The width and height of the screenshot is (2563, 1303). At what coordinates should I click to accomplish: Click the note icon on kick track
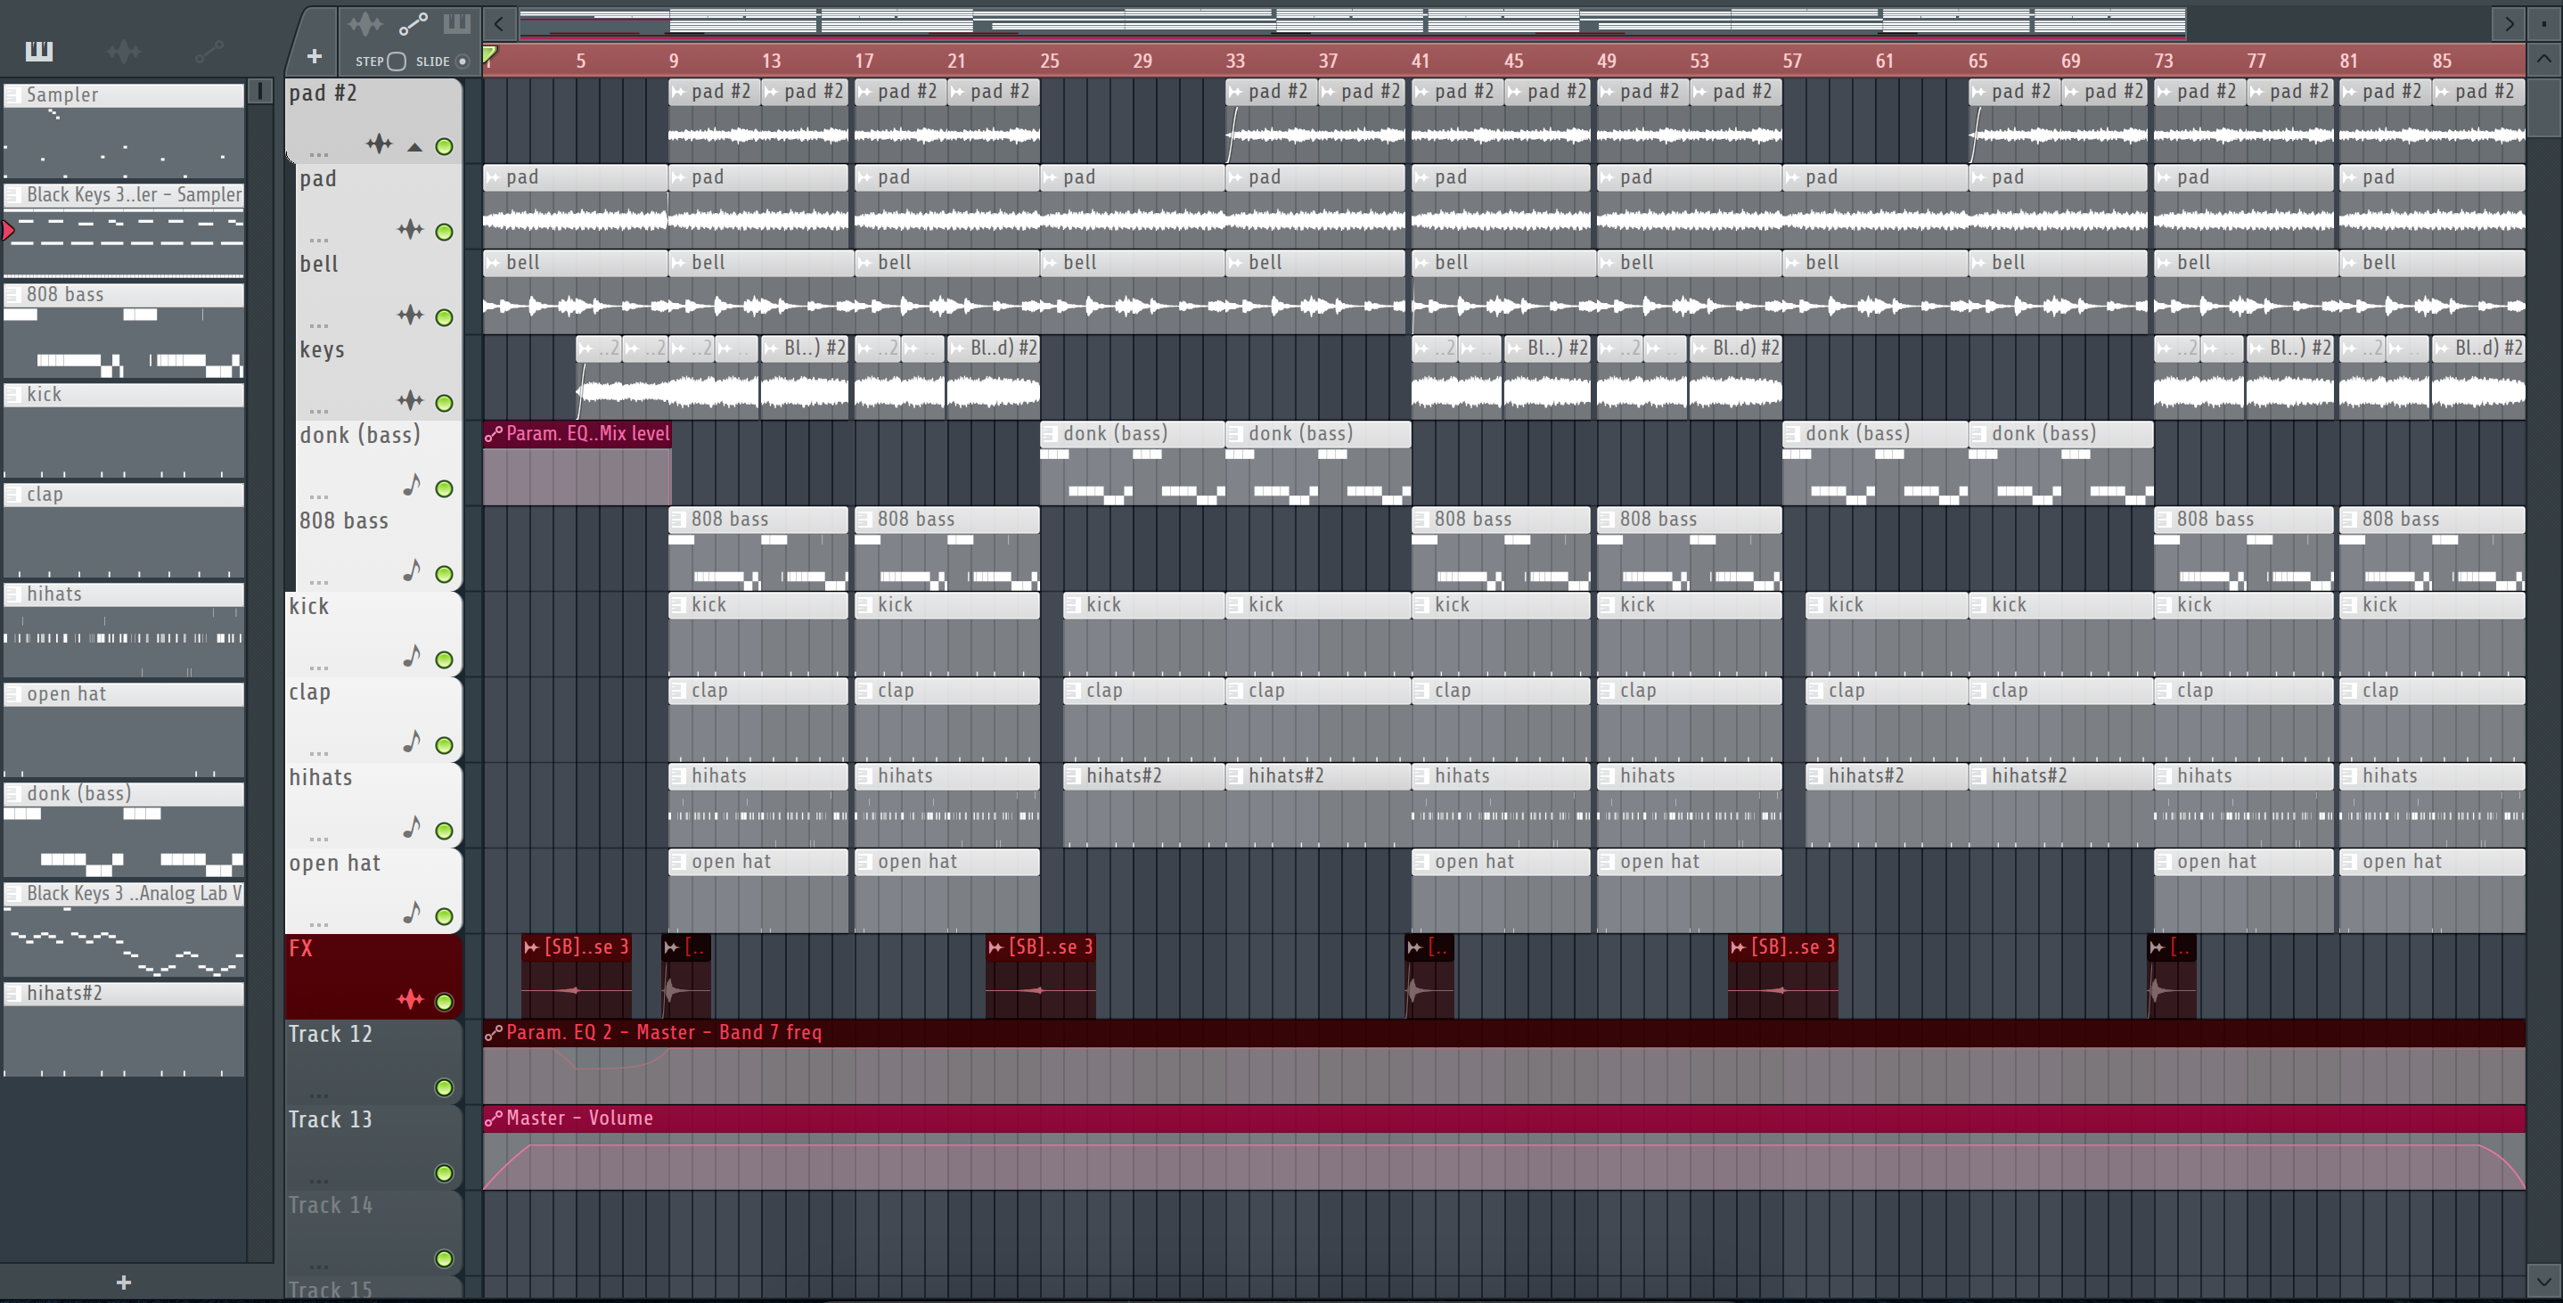pos(411,657)
